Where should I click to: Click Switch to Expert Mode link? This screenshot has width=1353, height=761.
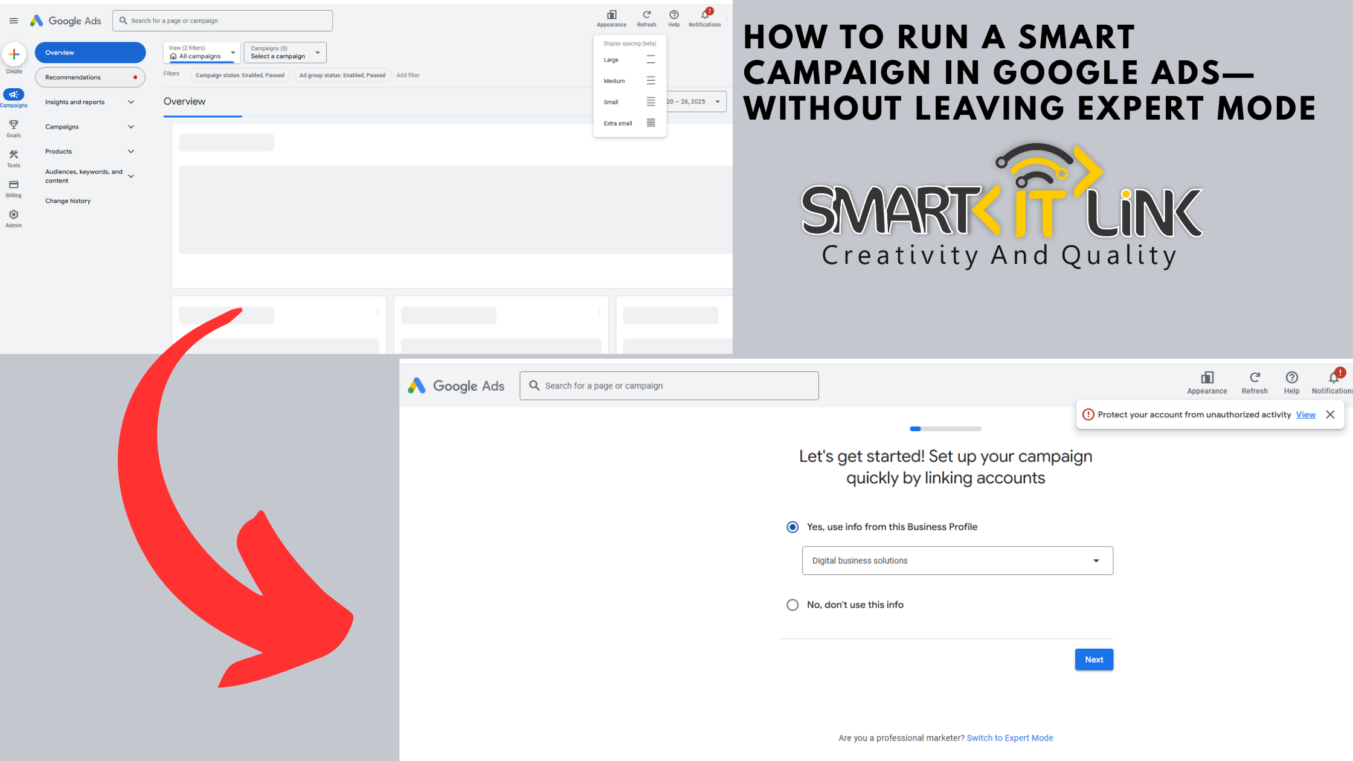tap(1009, 738)
